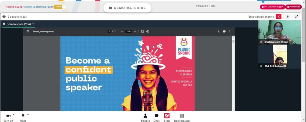Switch to the CURRICULUM tab
The height and width of the screenshot is (122, 306).
tap(206, 6)
